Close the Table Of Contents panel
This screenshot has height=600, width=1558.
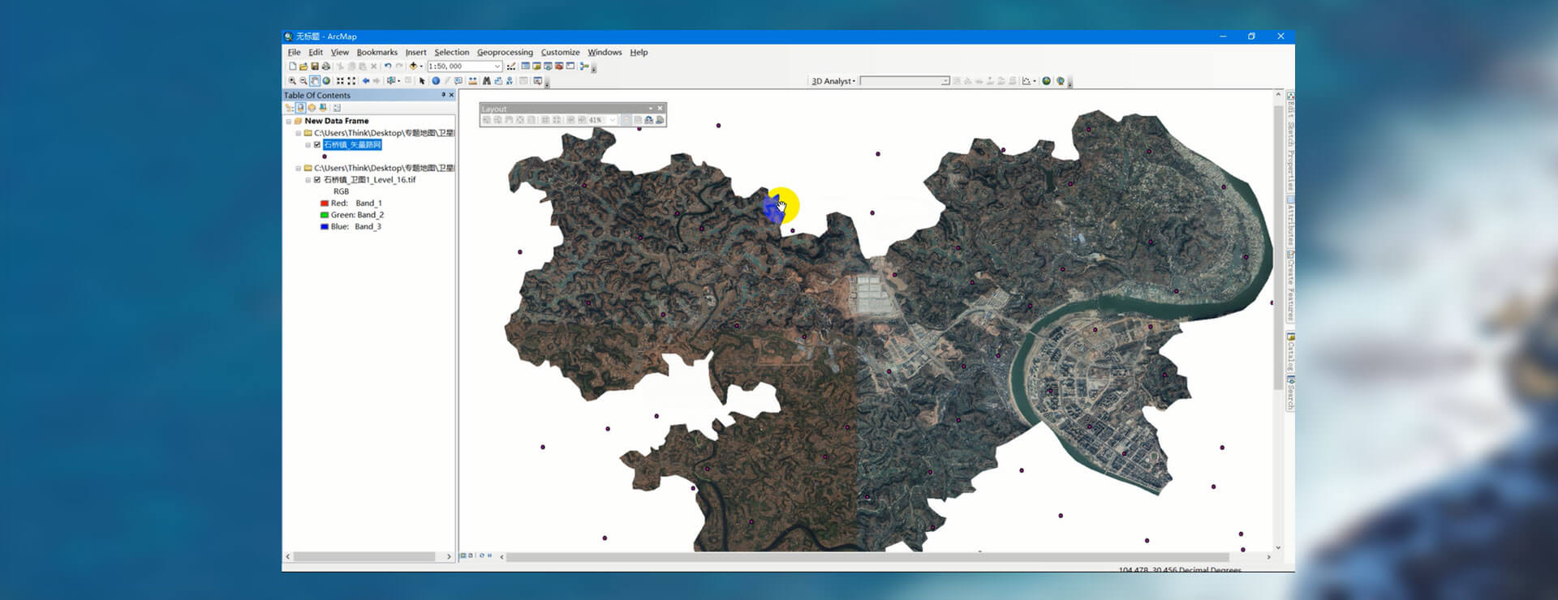click(452, 95)
